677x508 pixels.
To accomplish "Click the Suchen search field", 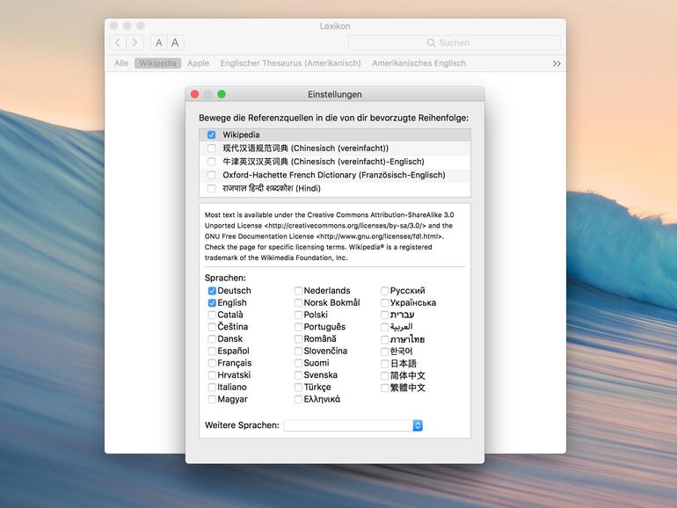I will tap(455, 43).
